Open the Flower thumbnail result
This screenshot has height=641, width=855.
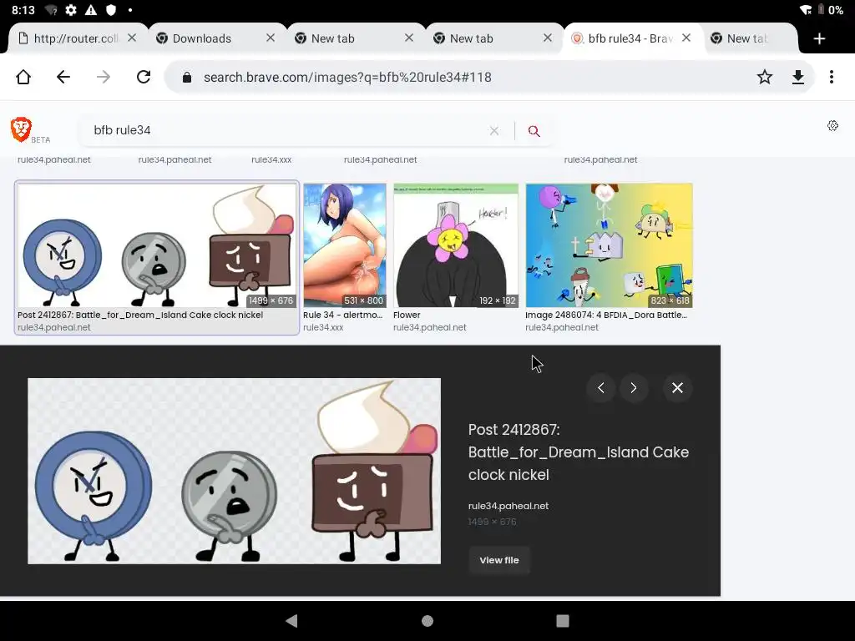(456, 245)
